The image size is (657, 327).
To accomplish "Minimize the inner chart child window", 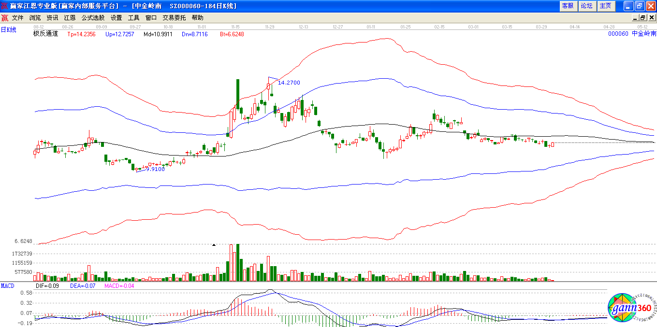I will pyautogui.click(x=636, y=17).
